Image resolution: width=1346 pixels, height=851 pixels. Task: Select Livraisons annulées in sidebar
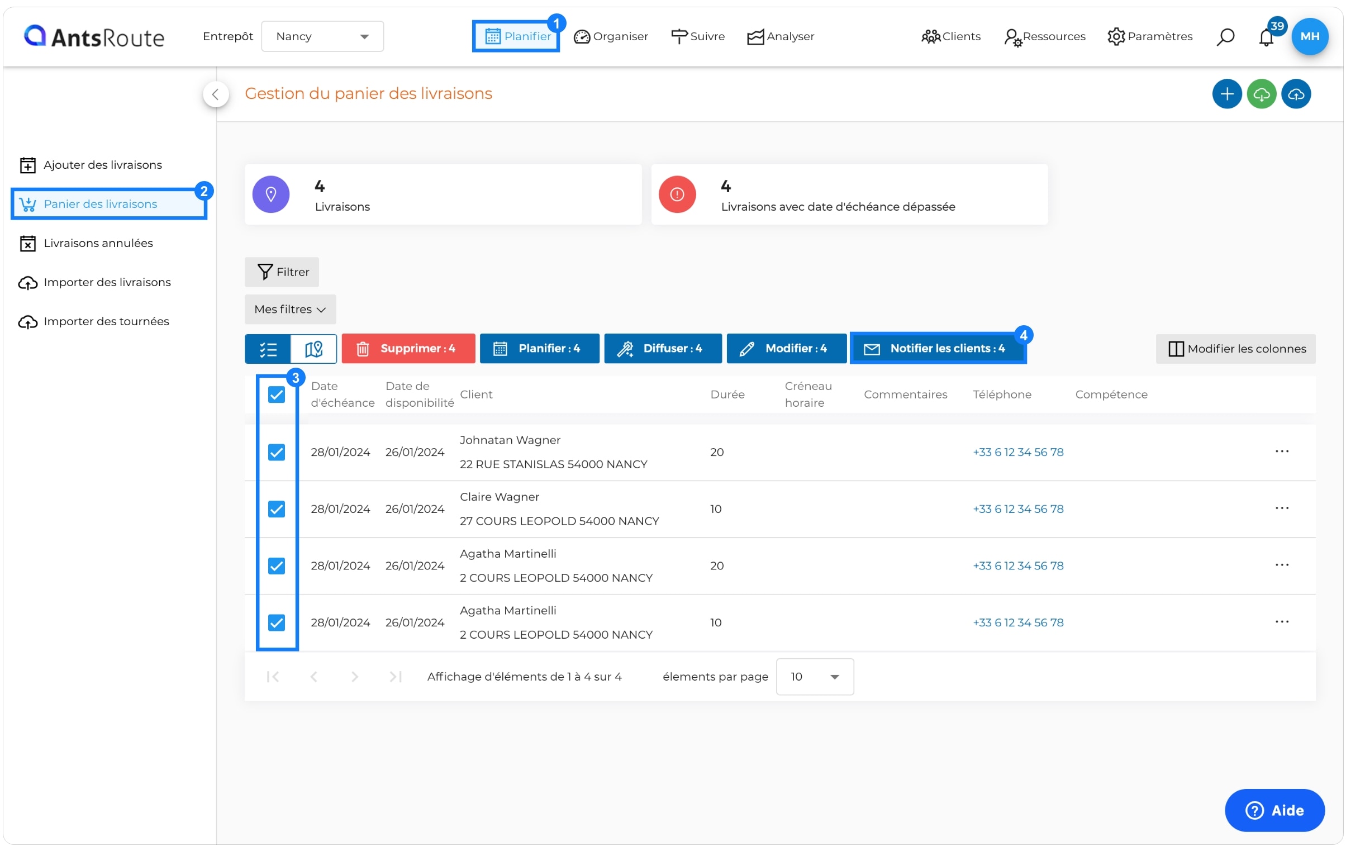coord(86,243)
